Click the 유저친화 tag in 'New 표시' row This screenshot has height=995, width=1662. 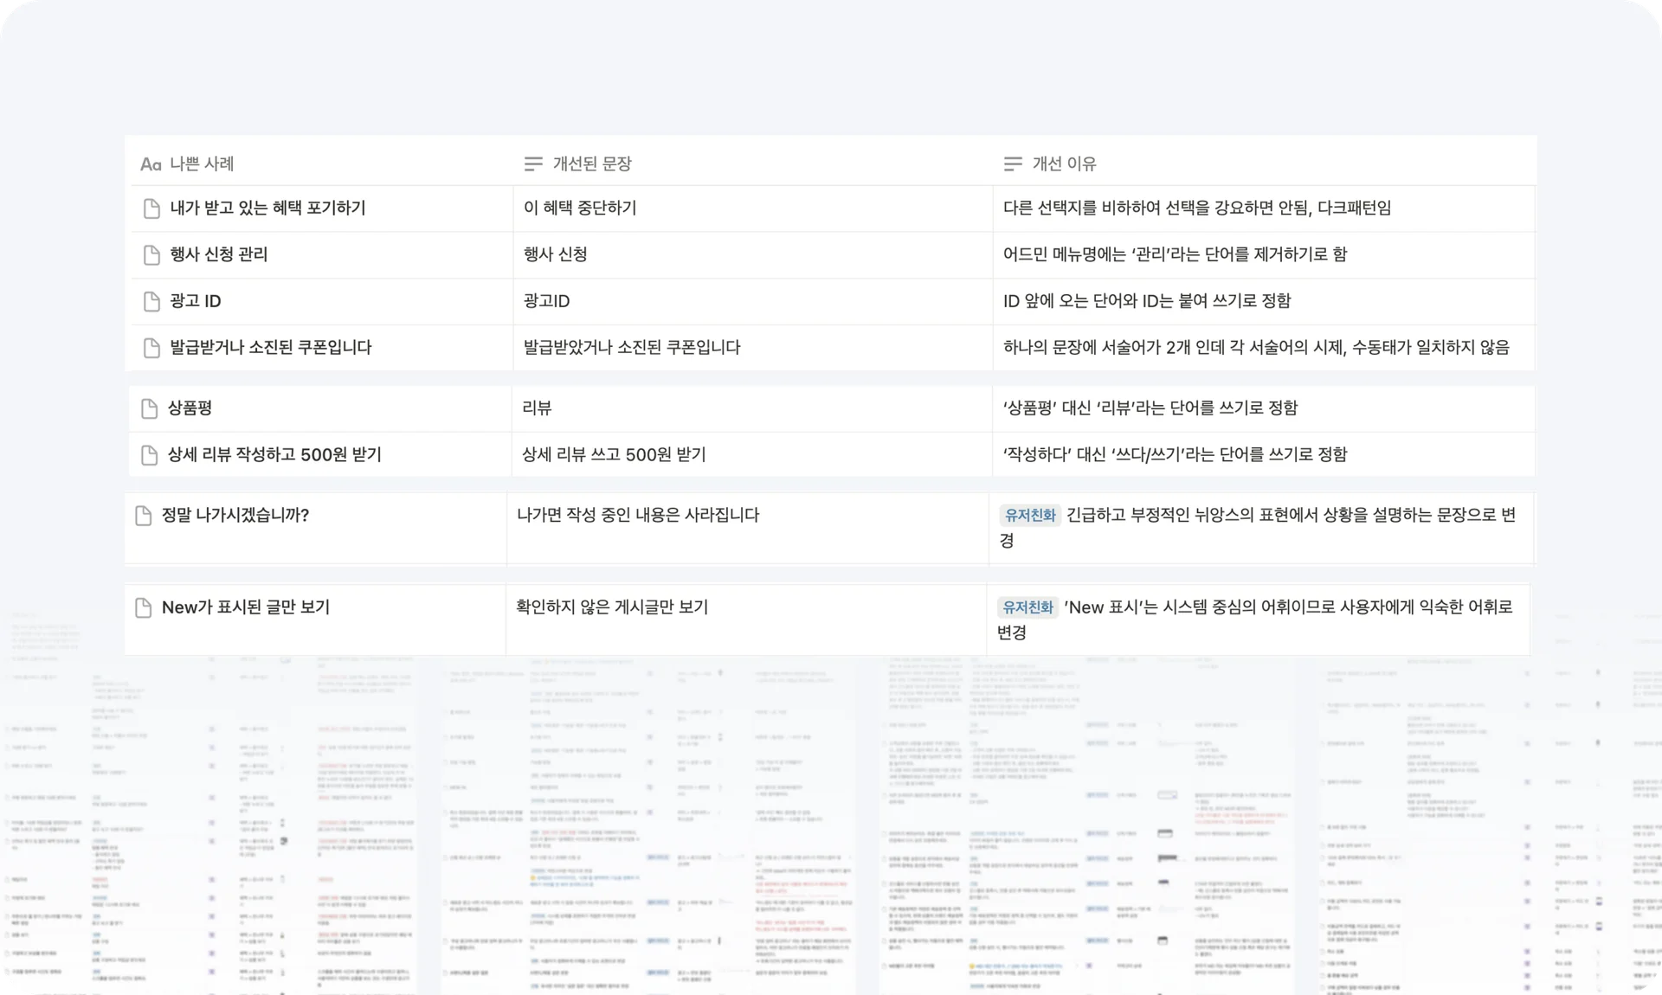1027,608
